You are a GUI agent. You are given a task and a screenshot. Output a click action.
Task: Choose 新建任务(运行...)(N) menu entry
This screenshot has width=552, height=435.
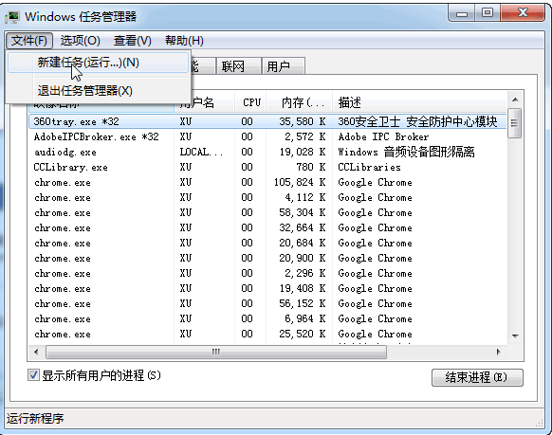pyautogui.click(x=99, y=63)
